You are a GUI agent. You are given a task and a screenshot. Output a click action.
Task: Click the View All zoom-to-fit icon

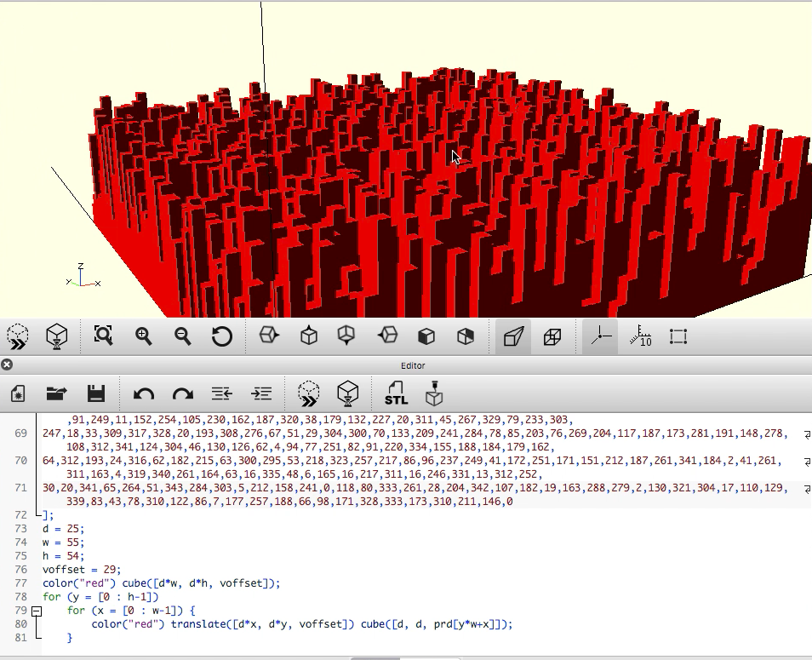[x=104, y=336]
